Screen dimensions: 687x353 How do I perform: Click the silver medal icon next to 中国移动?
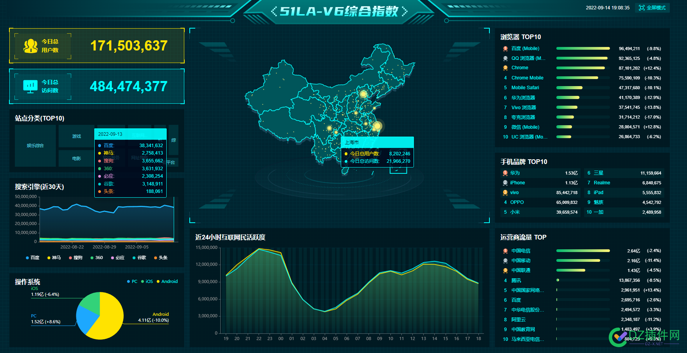click(505, 261)
